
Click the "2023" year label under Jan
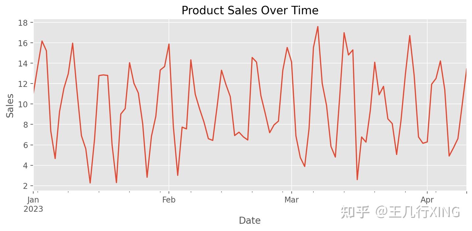point(33,209)
